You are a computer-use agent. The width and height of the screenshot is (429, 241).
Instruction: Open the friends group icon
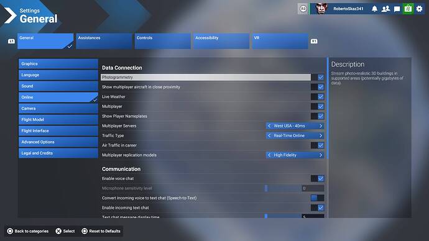[x=385, y=9]
